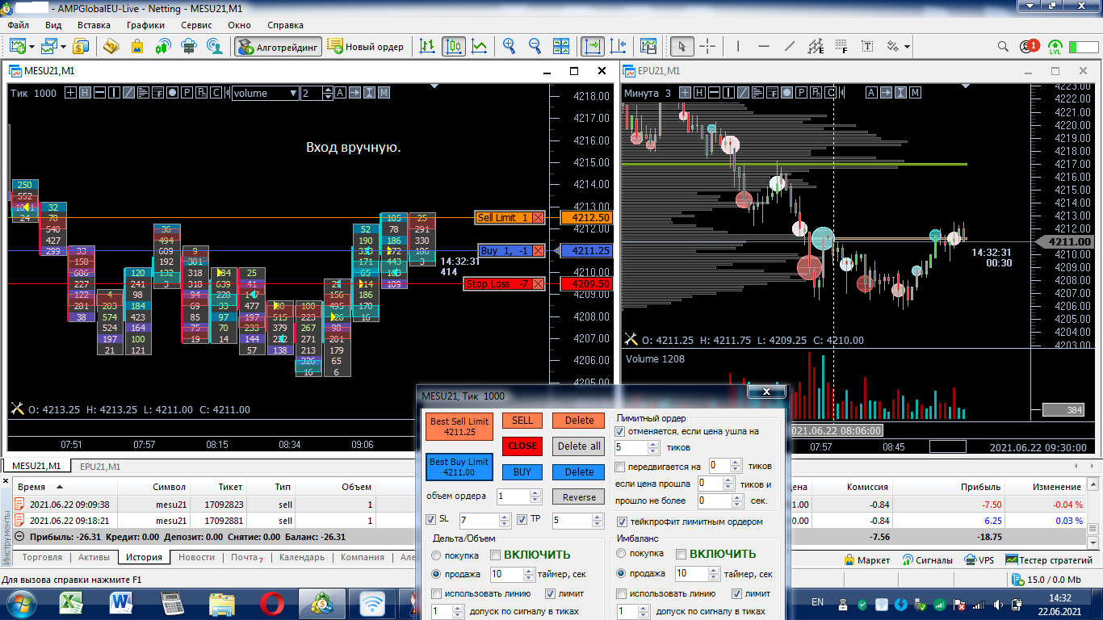The width and height of the screenshot is (1103, 620).
Task: Click the TP value spinner arrows
Action: (x=597, y=521)
